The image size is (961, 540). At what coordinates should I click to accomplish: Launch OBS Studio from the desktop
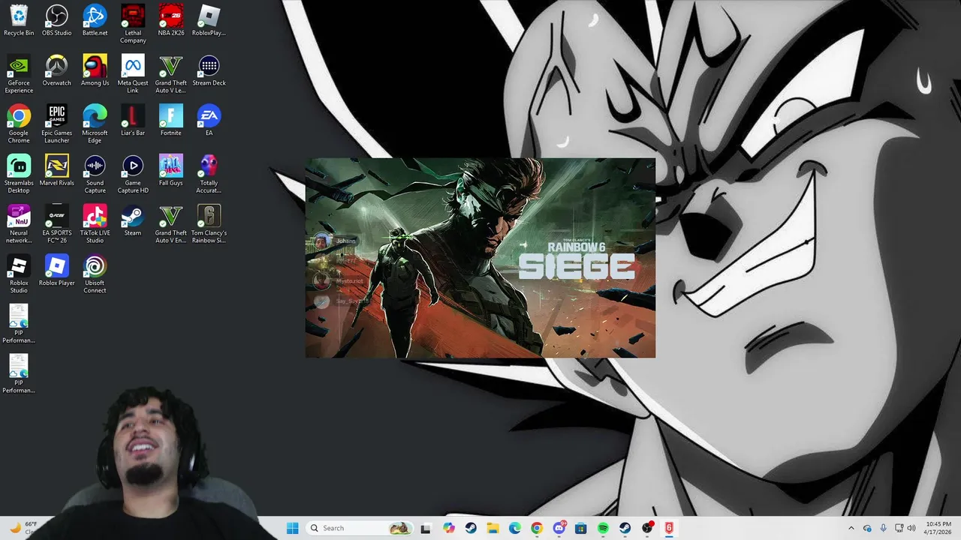[x=56, y=21]
